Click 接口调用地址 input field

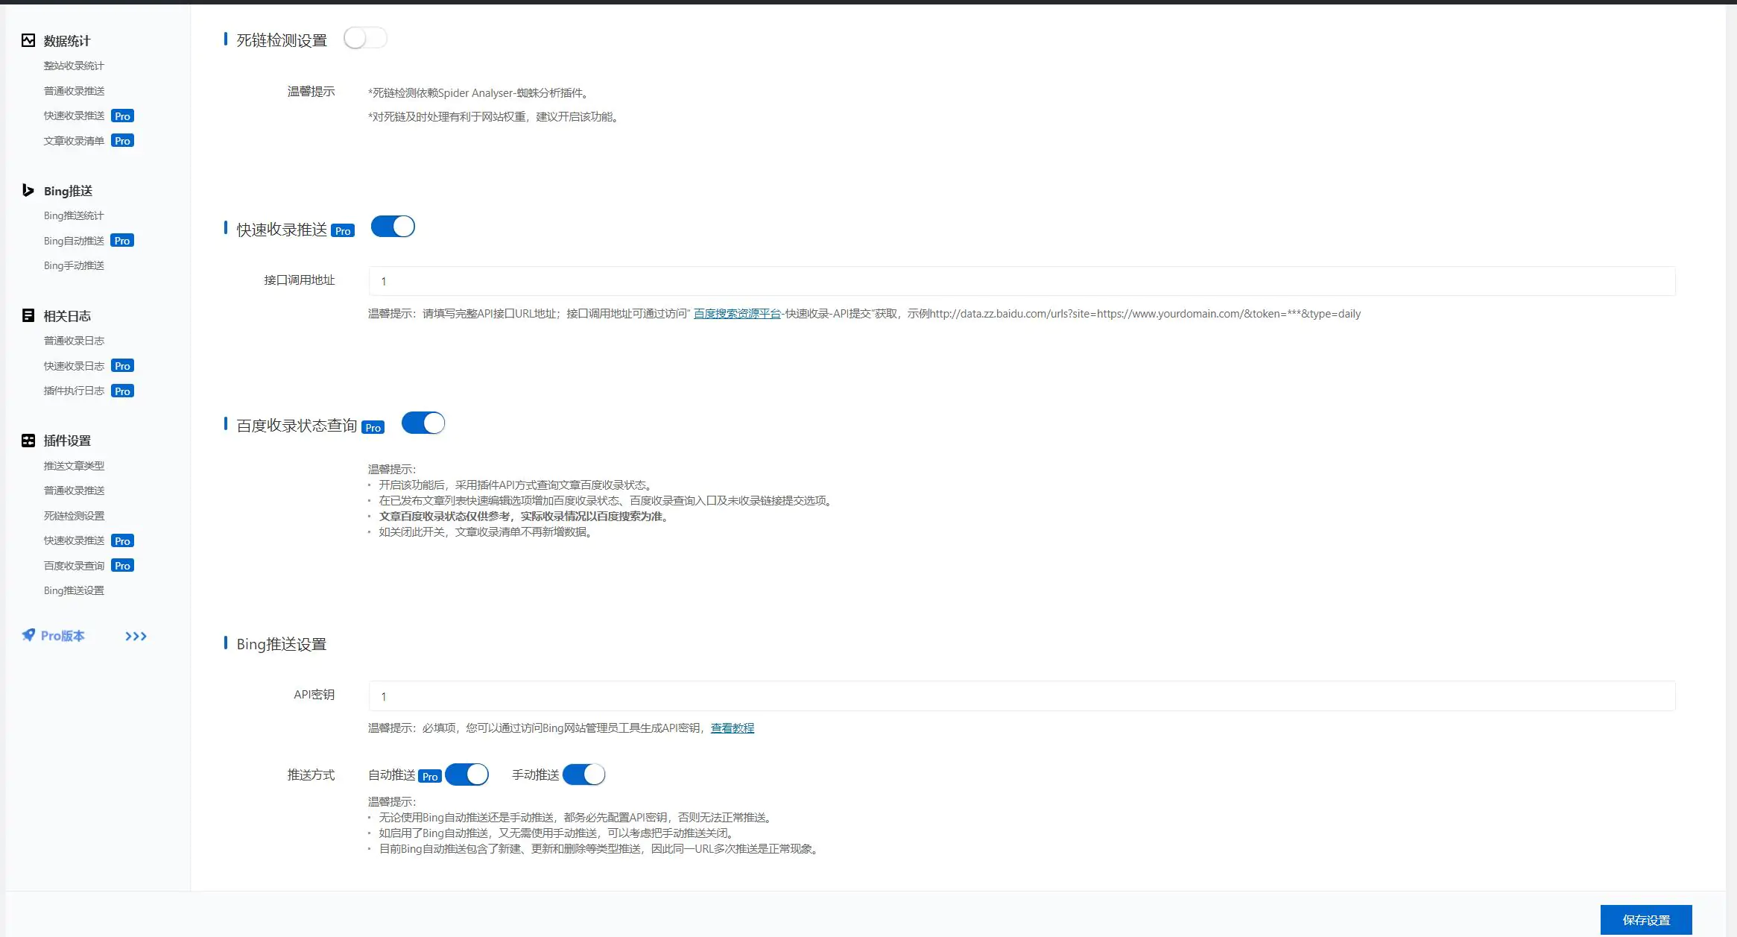click(1019, 280)
